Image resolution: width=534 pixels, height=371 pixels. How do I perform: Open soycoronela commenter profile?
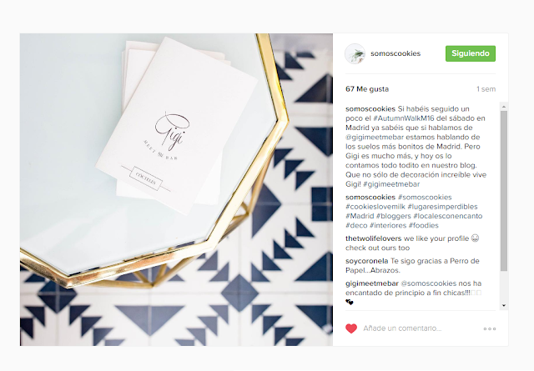tap(367, 261)
